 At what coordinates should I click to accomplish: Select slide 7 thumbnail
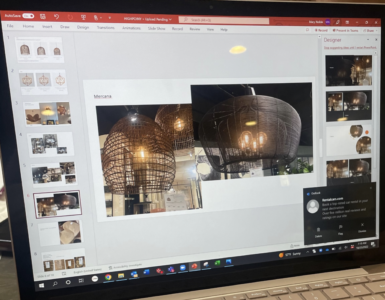coord(60,233)
